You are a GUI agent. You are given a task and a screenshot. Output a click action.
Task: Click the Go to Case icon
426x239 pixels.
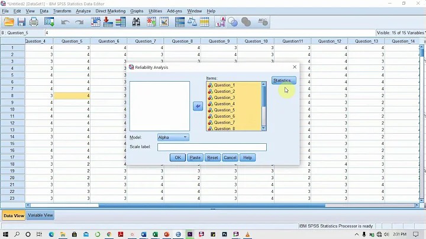[96, 22]
